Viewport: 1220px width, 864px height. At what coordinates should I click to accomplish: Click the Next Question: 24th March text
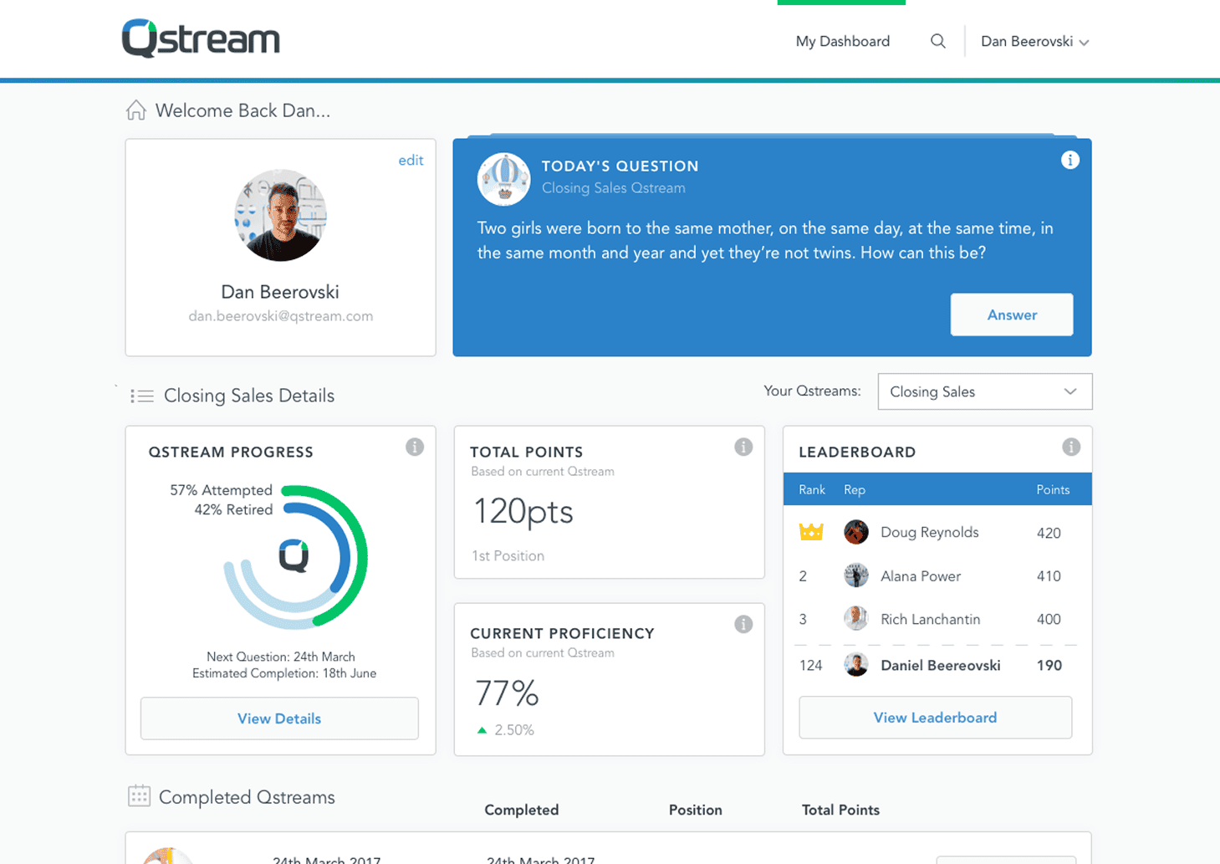pyautogui.click(x=281, y=657)
